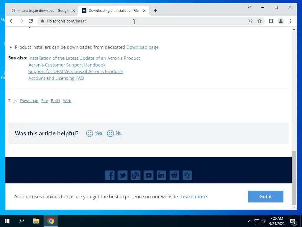Image resolution: width=302 pixels, height=227 pixels.
Task: Close the Downloading an Installation File tab
Action: pyautogui.click(x=144, y=11)
